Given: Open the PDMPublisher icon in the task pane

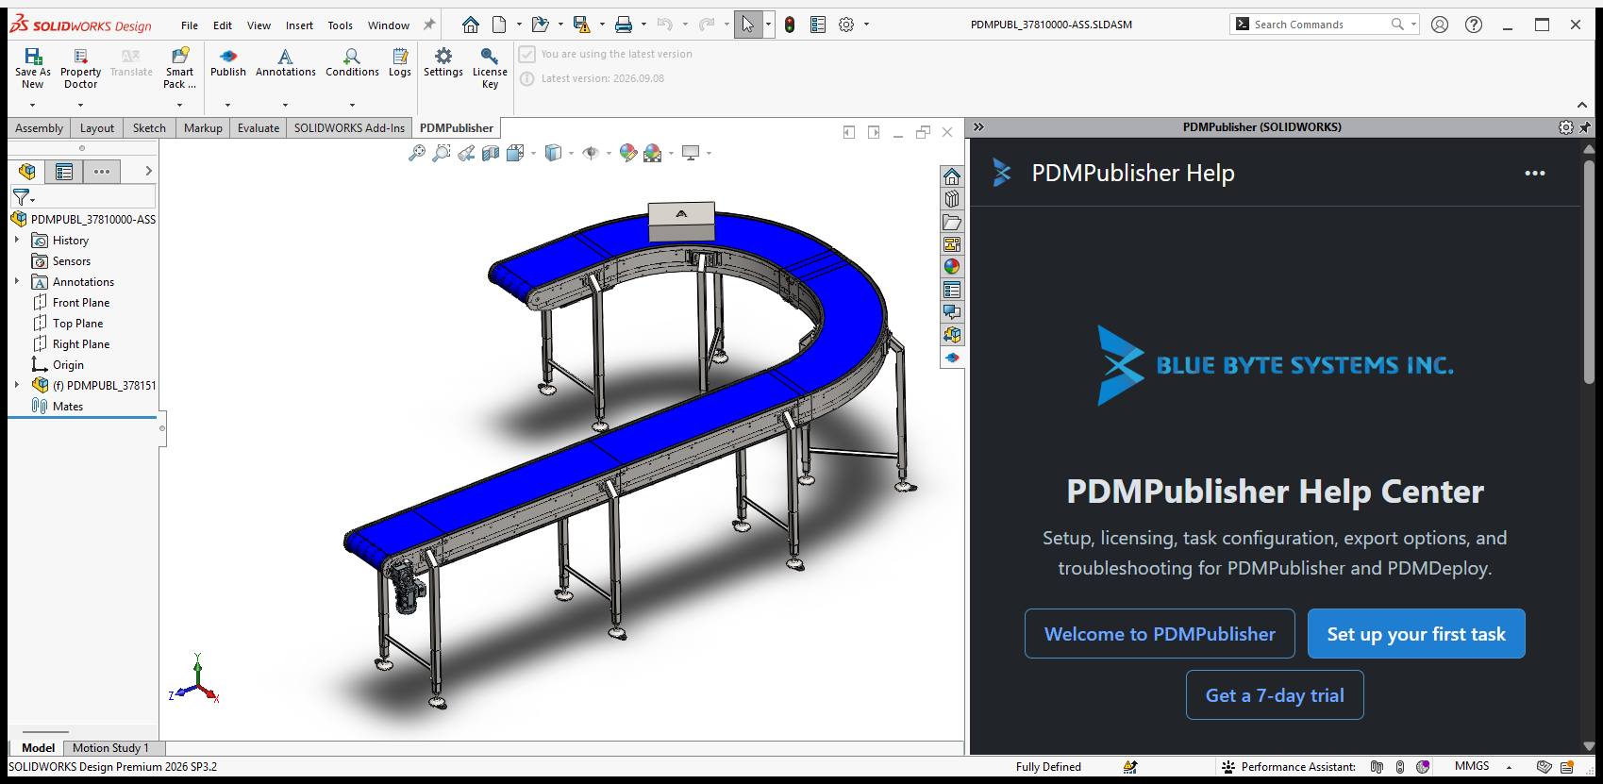Looking at the screenshot, I should coord(952,358).
